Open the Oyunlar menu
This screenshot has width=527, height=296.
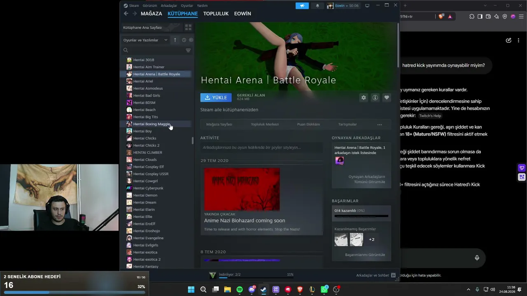[187, 6]
